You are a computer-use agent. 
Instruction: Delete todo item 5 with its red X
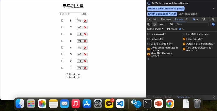tap(85, 41)
